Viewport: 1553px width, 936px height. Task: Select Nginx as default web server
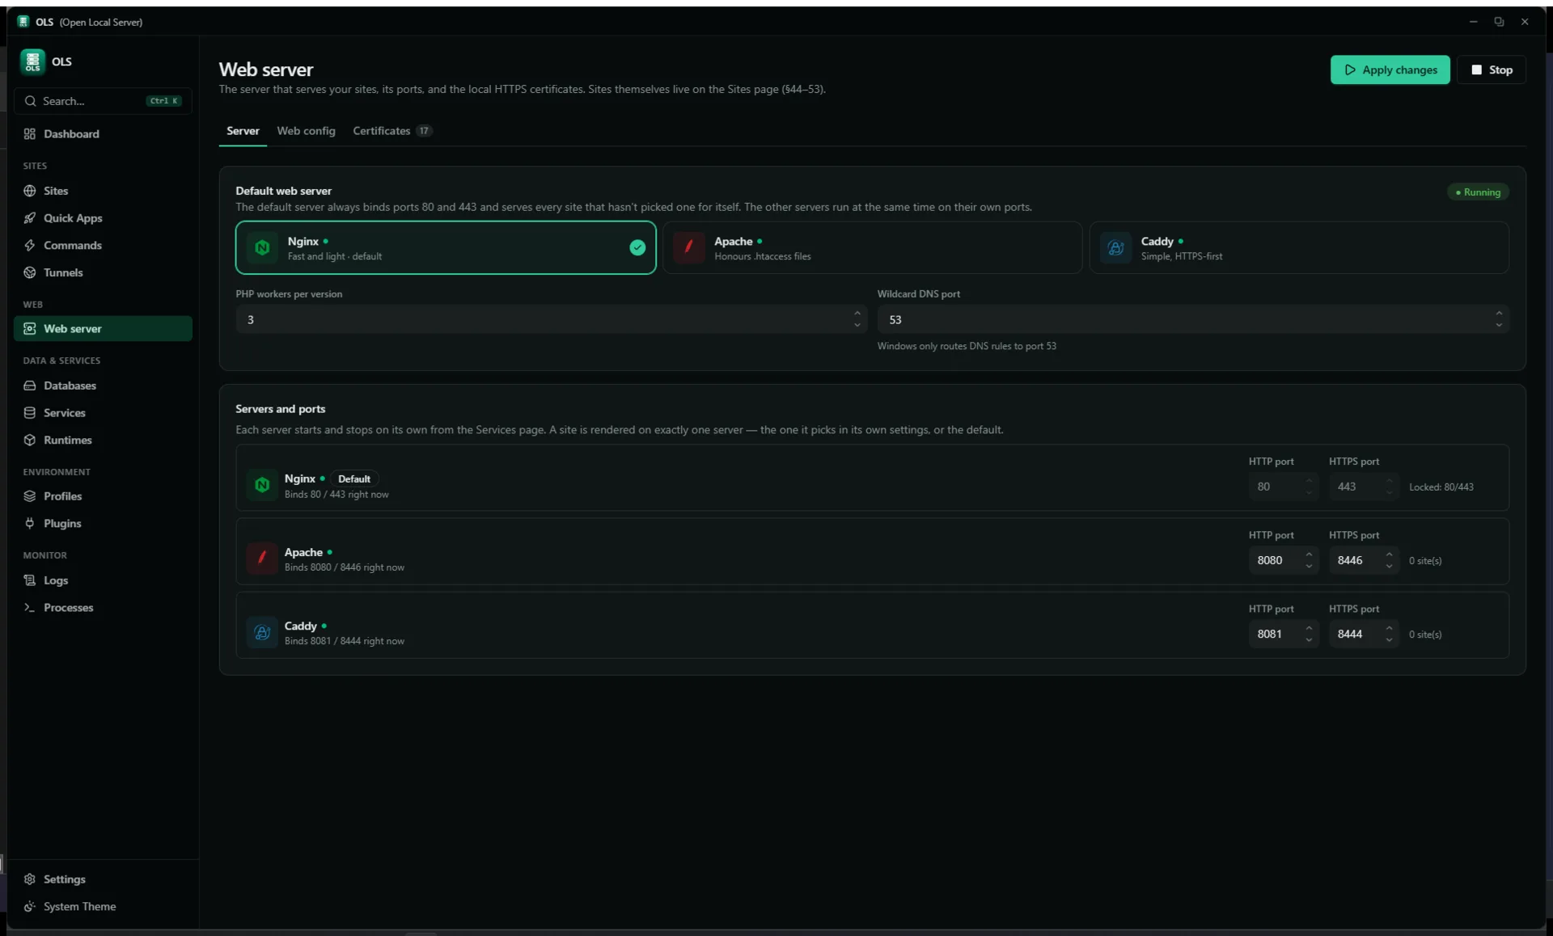pos(446,248)
